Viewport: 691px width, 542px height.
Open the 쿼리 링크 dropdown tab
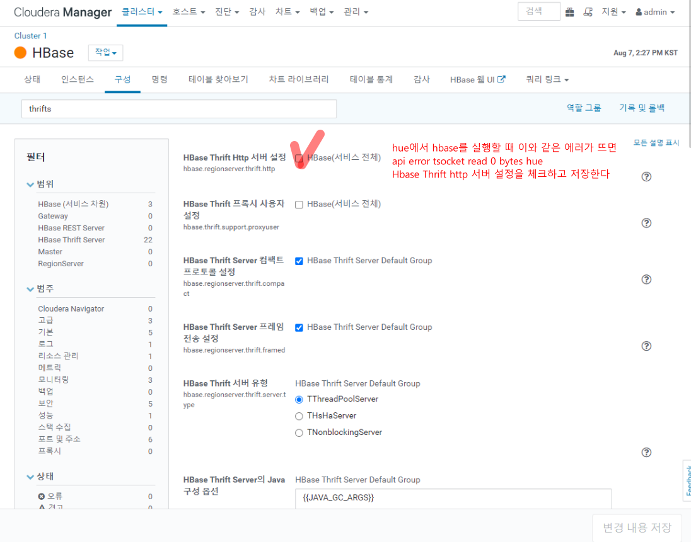[547, 79]
